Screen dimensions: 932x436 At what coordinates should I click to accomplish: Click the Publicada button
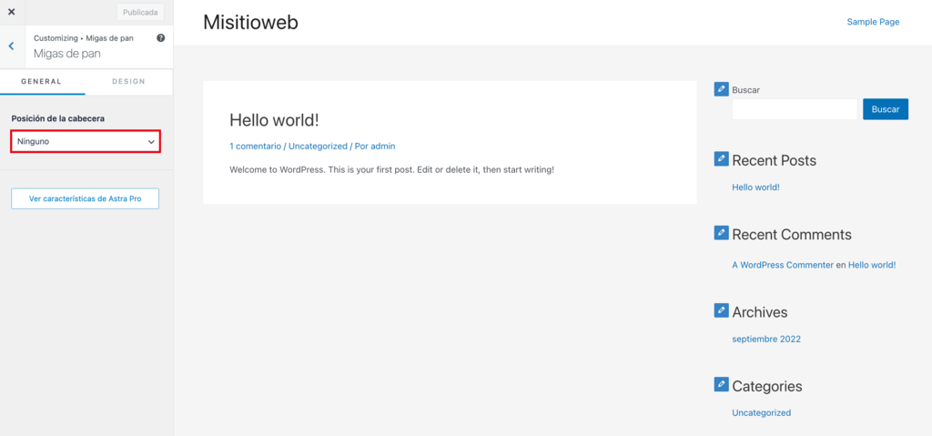coord(140,12)
